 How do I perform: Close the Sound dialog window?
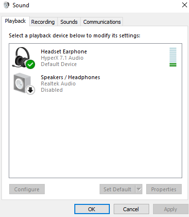(185, 5)
